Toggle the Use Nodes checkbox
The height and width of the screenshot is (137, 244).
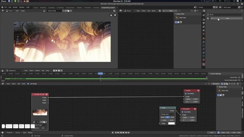28,84
